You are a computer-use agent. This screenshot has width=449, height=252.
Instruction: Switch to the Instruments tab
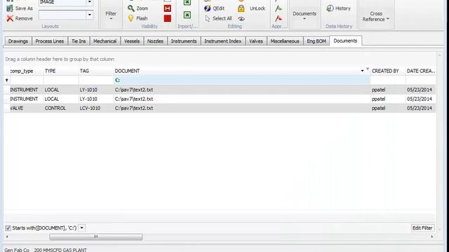pyautogui.click(x=184, y=41)
